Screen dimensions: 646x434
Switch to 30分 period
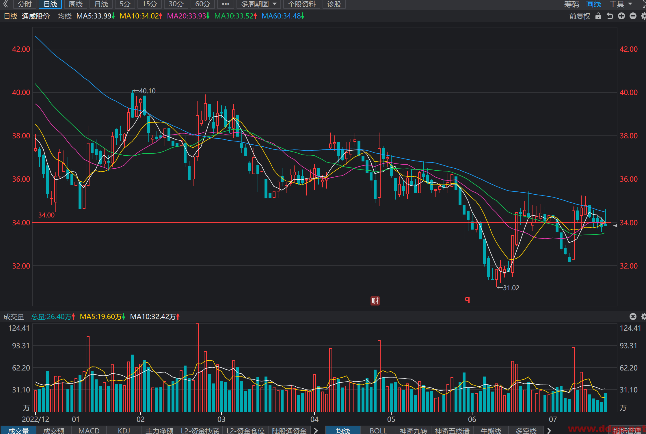pos(176,4)
